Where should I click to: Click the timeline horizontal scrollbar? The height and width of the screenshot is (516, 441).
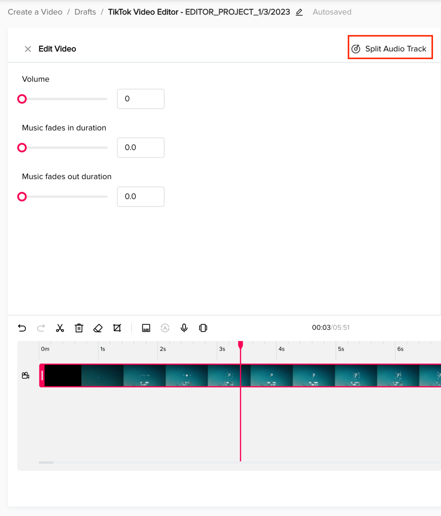tap(46, 463)
